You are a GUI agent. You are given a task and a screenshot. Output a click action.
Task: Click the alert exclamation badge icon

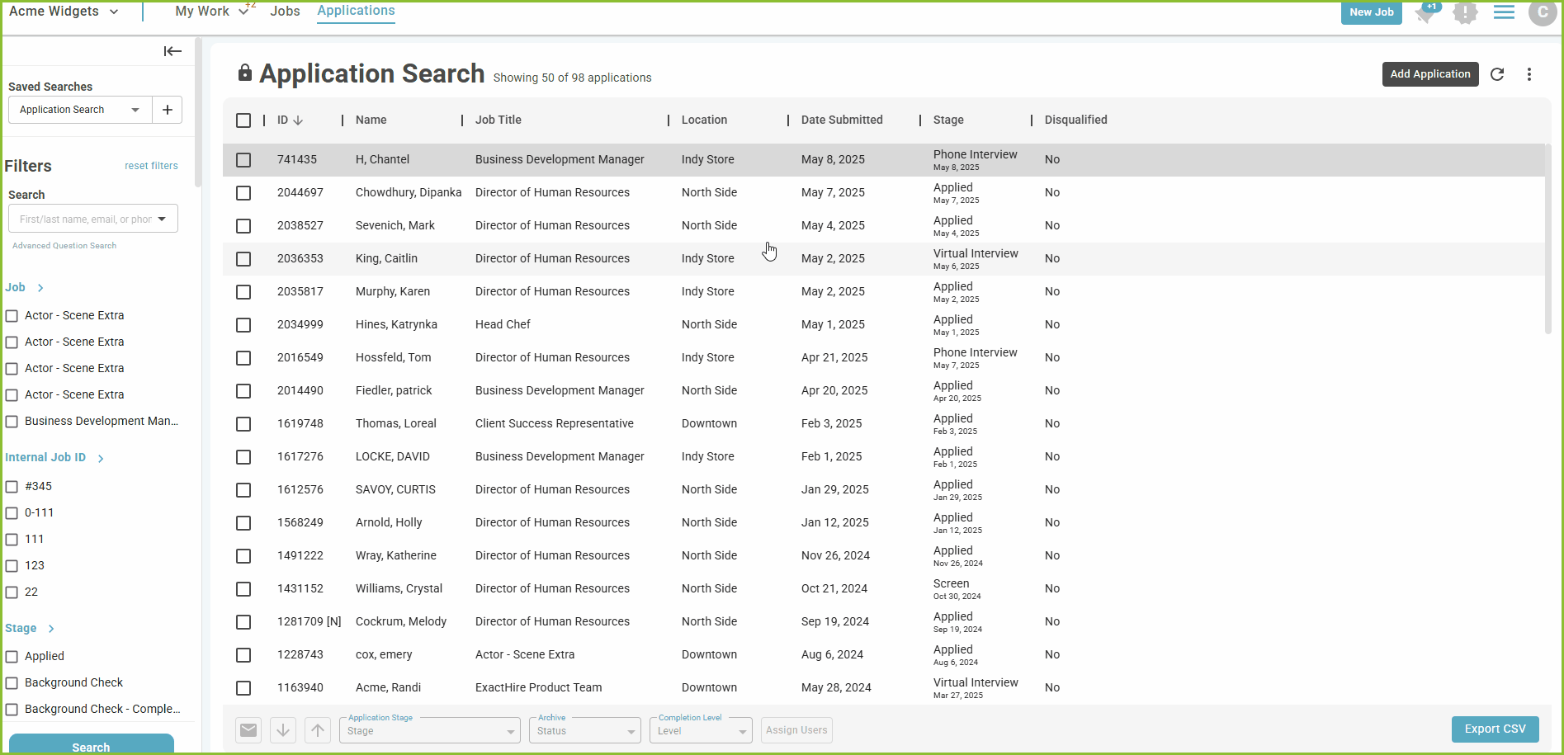pos(1465,12)
